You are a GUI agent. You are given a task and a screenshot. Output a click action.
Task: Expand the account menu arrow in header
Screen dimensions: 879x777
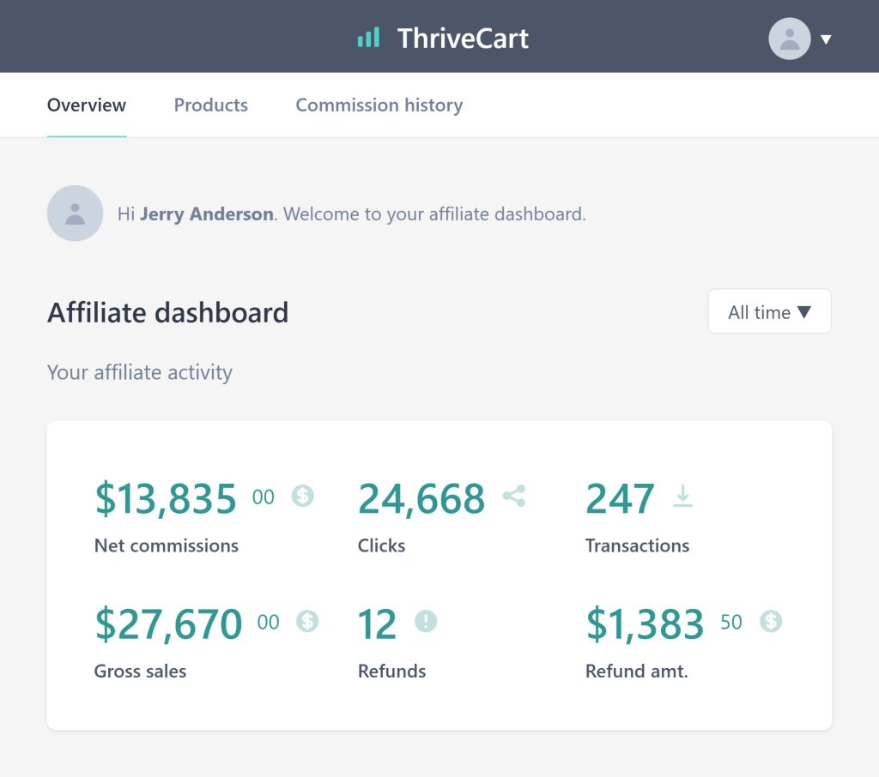tap(826, 39)
